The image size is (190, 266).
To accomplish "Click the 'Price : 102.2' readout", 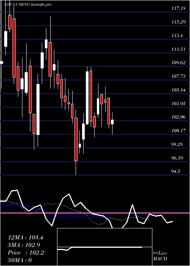I will tap(26, 253).
